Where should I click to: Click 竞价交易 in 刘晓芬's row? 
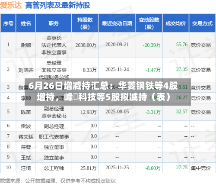(x=201, y=70)
